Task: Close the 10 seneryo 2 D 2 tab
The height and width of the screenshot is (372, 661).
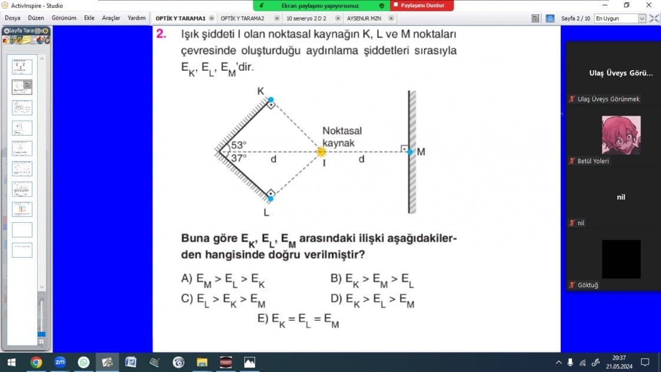Action: (x=338, y=18)
